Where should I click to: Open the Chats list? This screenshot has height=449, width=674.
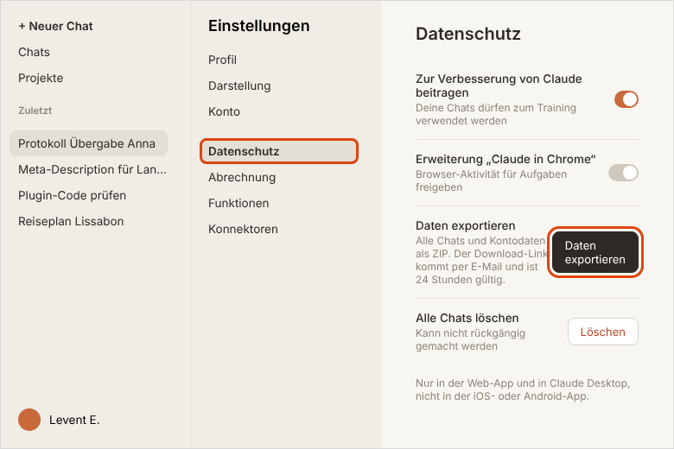[34, 52]
